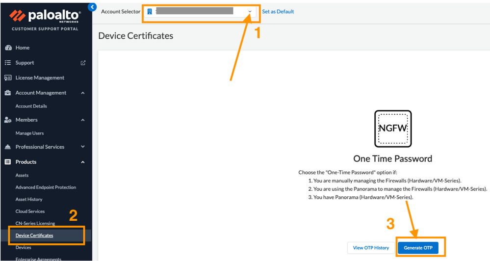
Task: Collapse the Products section chevron
Action: tap(83, 162)
